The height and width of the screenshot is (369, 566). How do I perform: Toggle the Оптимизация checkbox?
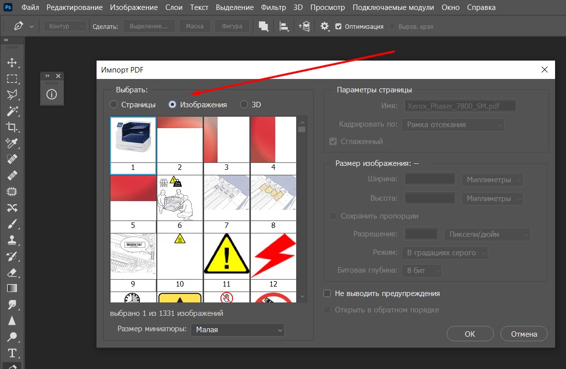[339, 26]
